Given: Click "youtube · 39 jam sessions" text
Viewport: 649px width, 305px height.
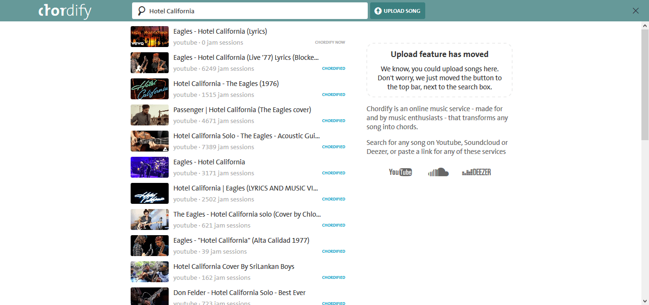Looking at the screenshot, I should (210, 251).
